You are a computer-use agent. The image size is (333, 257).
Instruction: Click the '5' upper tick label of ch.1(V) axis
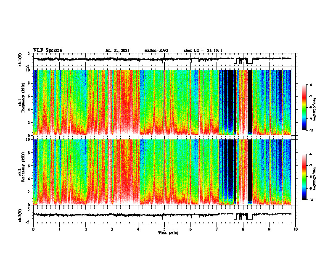pyautogui.click(x=29, y=54)
